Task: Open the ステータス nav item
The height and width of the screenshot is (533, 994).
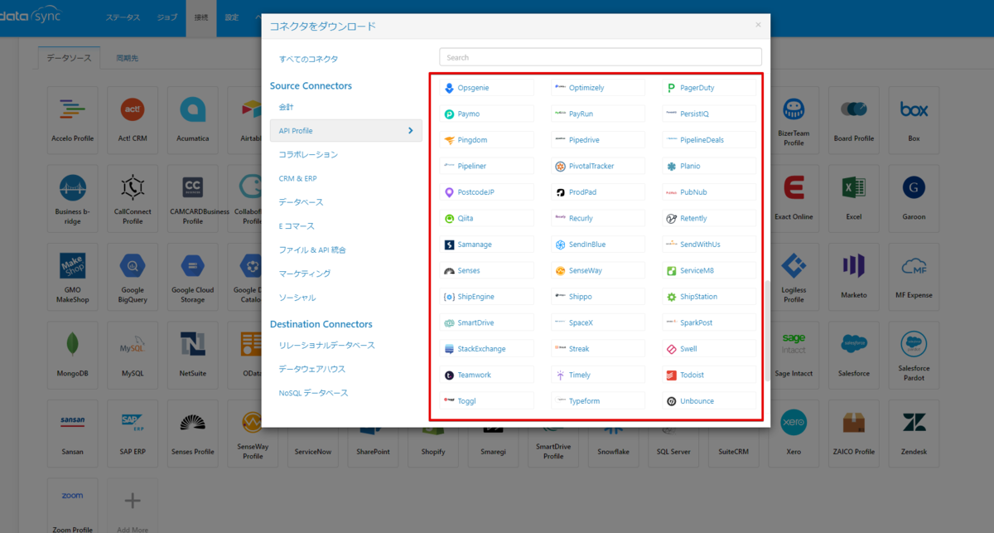Action: point(123,17)
